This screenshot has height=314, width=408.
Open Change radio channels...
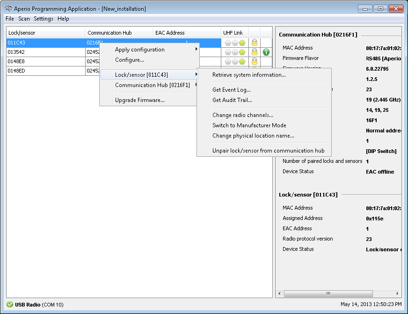coord(264,115)
